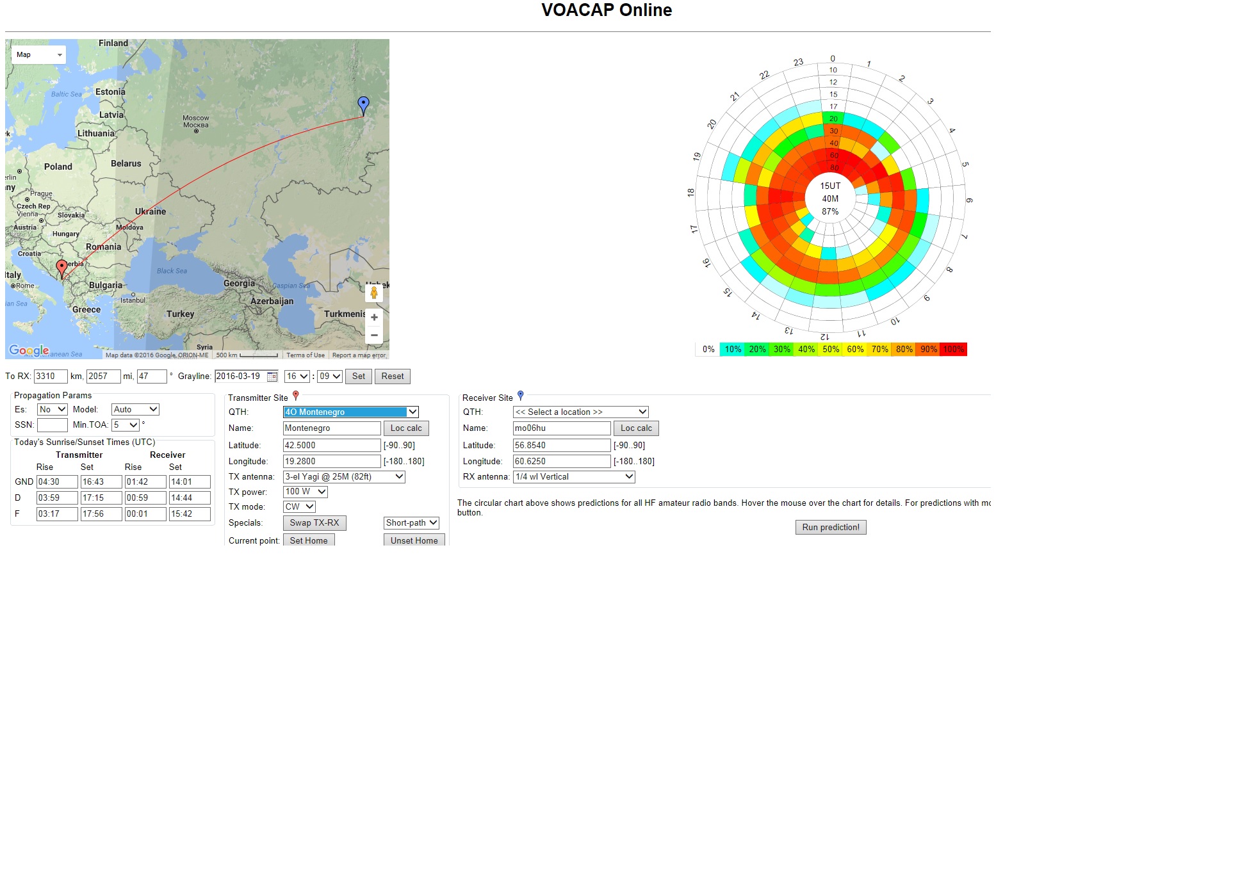Click the Swap TX-RX button
This screenshot has width=1249, height=890.
coord(314,523)
